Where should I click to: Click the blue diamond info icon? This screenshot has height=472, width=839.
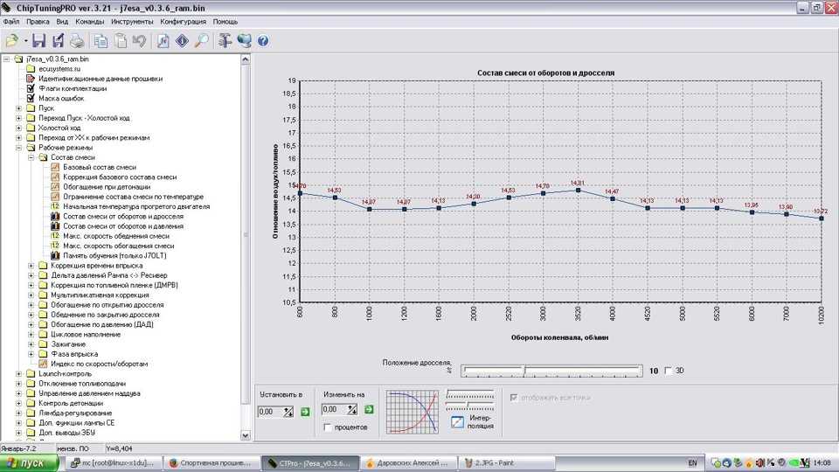pos(182,41)
